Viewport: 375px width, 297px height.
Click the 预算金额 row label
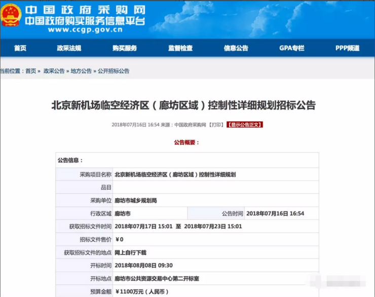(x=101, y=292)
